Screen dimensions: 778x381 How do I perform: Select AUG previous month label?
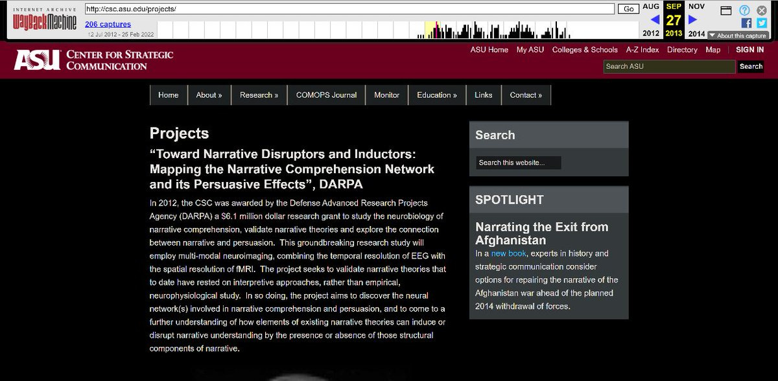click(x=651, y=6)
